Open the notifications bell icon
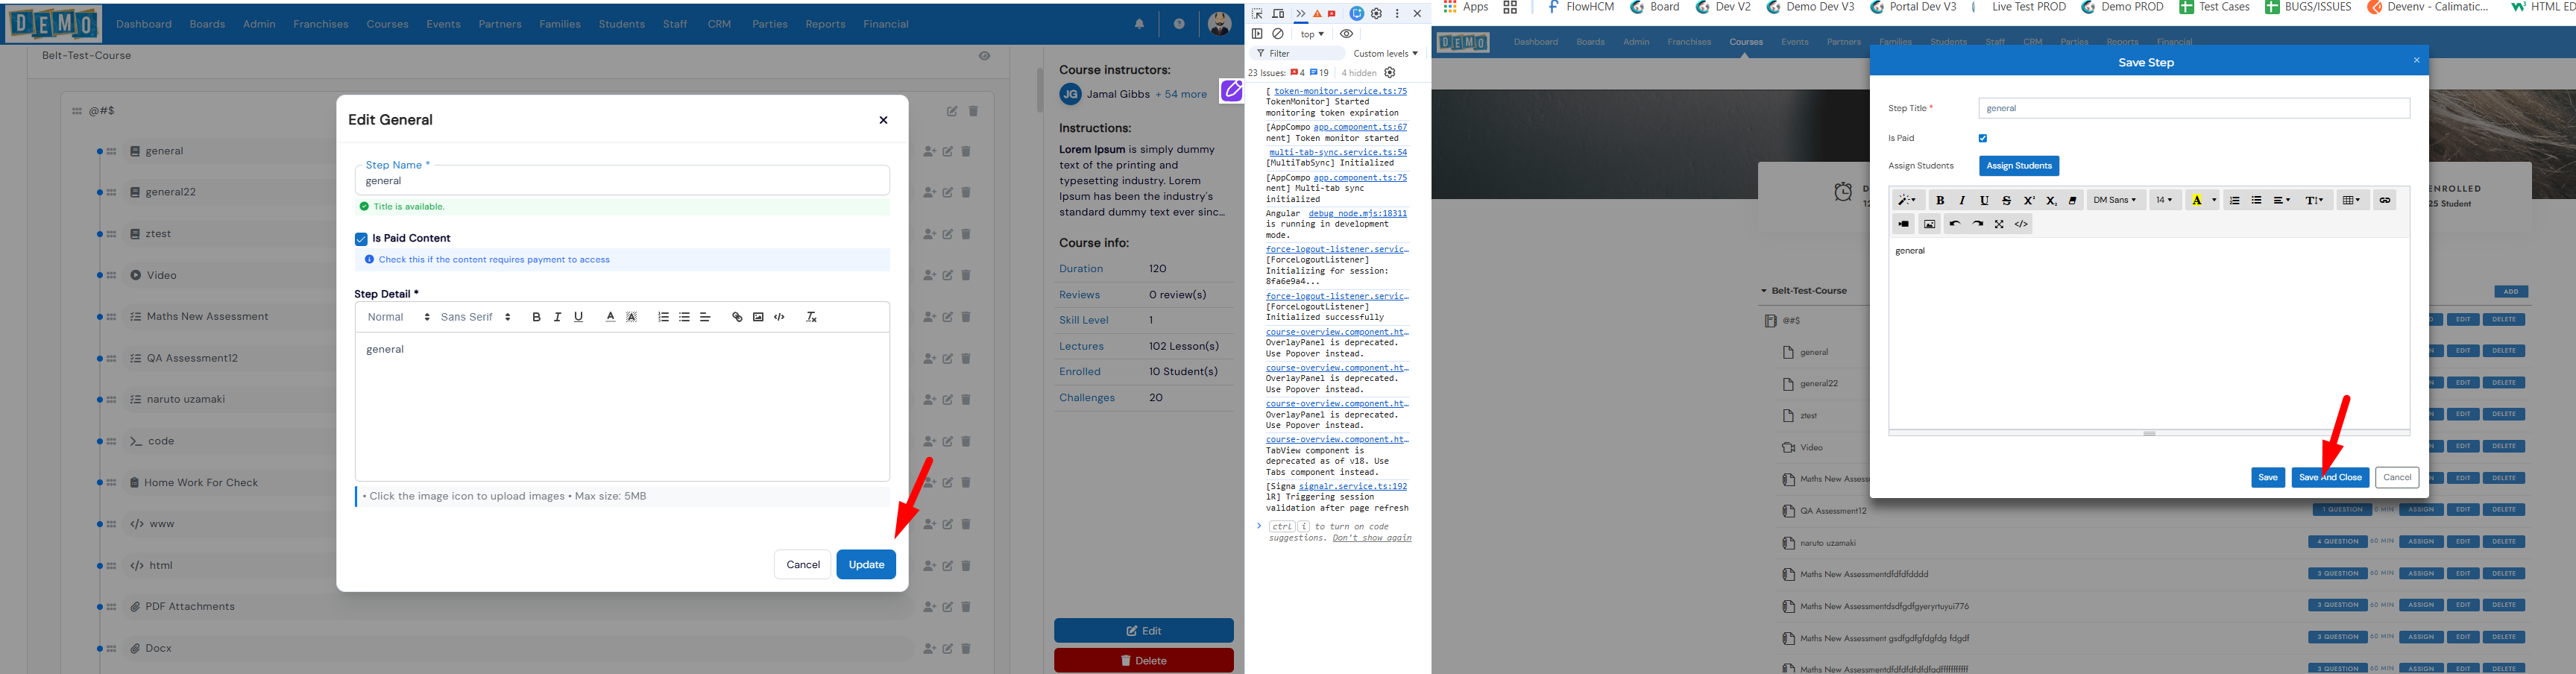Image resolution: width=2576 pixels, height=674 pixels. pos(1139,24)
